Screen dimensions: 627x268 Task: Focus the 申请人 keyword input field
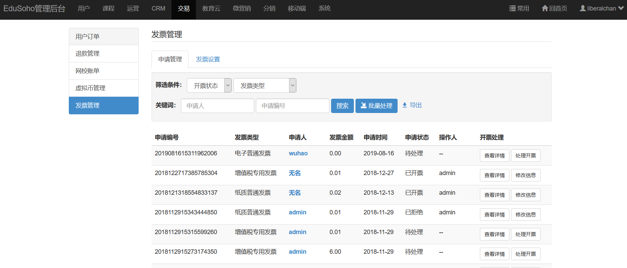[217, 106]
